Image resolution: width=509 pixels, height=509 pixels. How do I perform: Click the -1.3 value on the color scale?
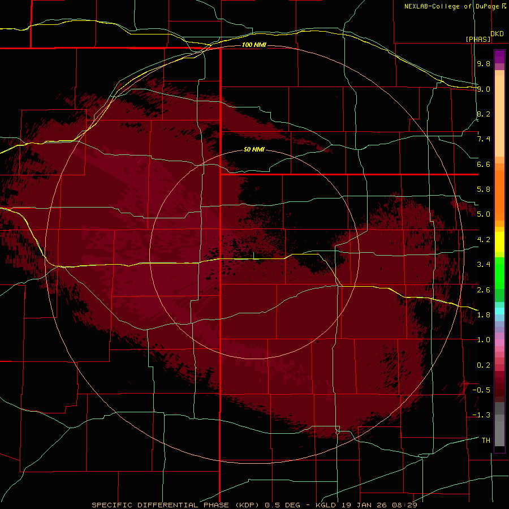(x=481, y=415)
